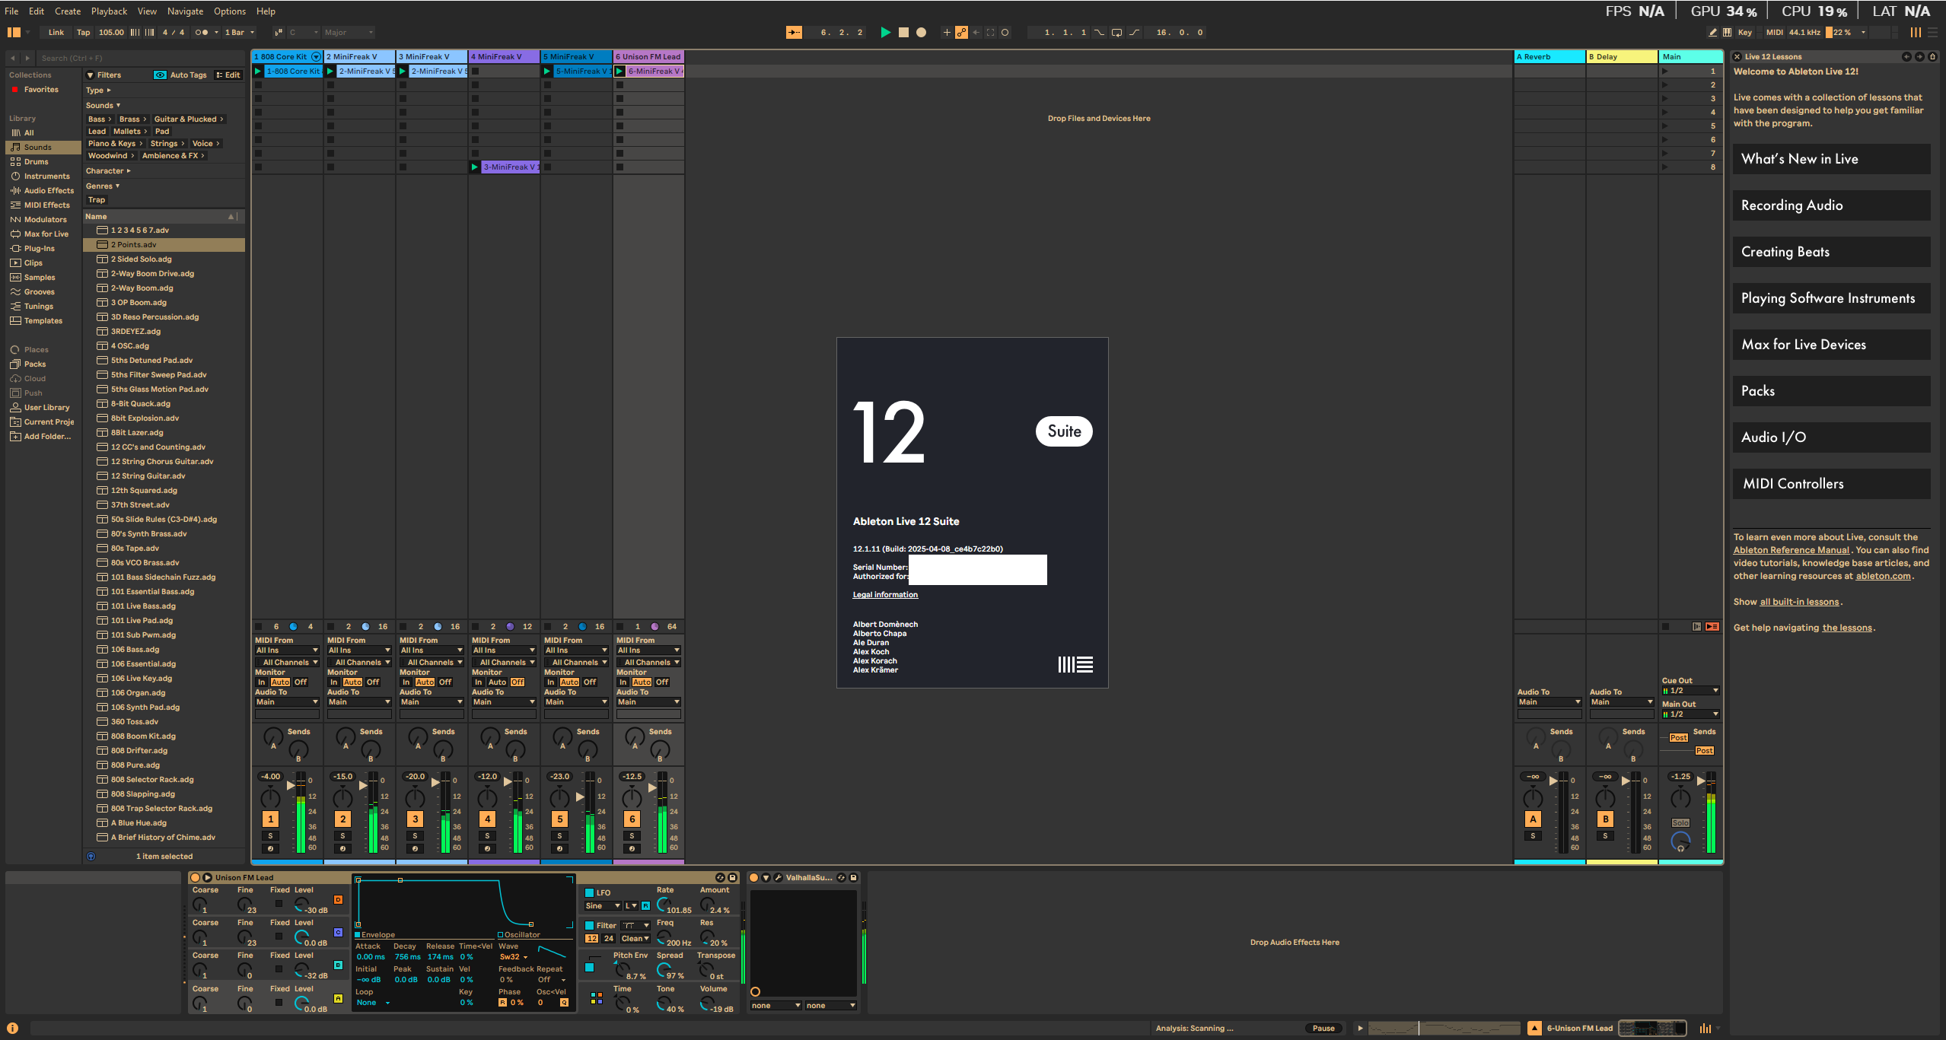1946x1040 pixels.
Task: Open the Creating Beats lesson
Action: pos(1831,252)
